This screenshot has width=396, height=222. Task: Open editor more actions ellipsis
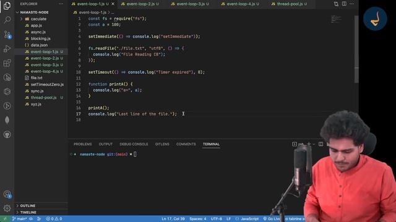click(x=352, y=4)
